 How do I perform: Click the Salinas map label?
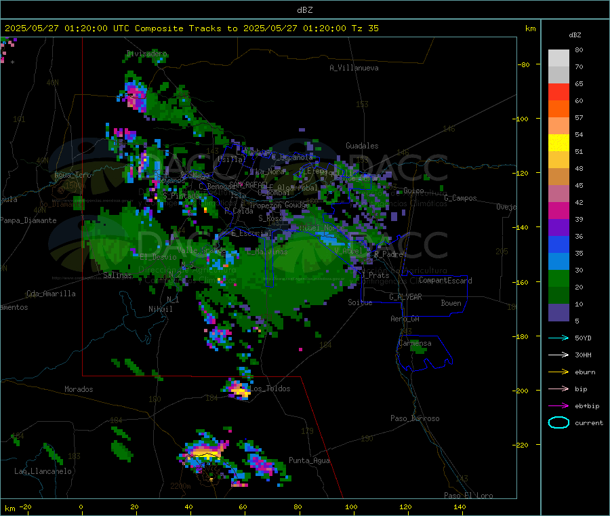(x=117, y=275)
